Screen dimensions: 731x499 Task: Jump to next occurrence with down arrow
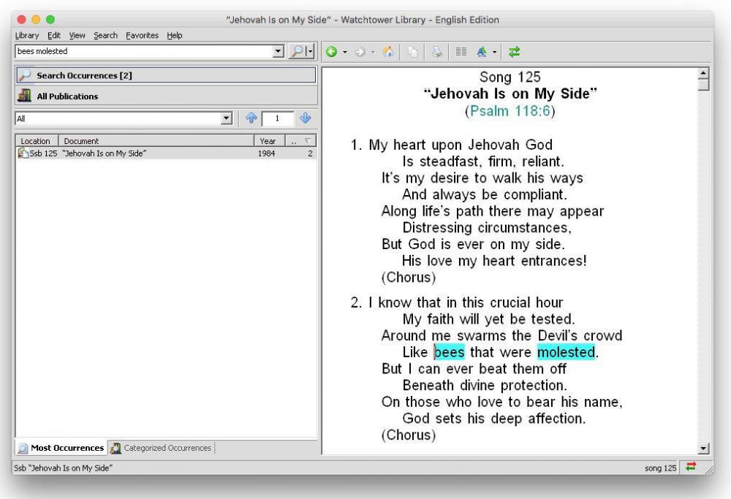(x=306, y=118)
